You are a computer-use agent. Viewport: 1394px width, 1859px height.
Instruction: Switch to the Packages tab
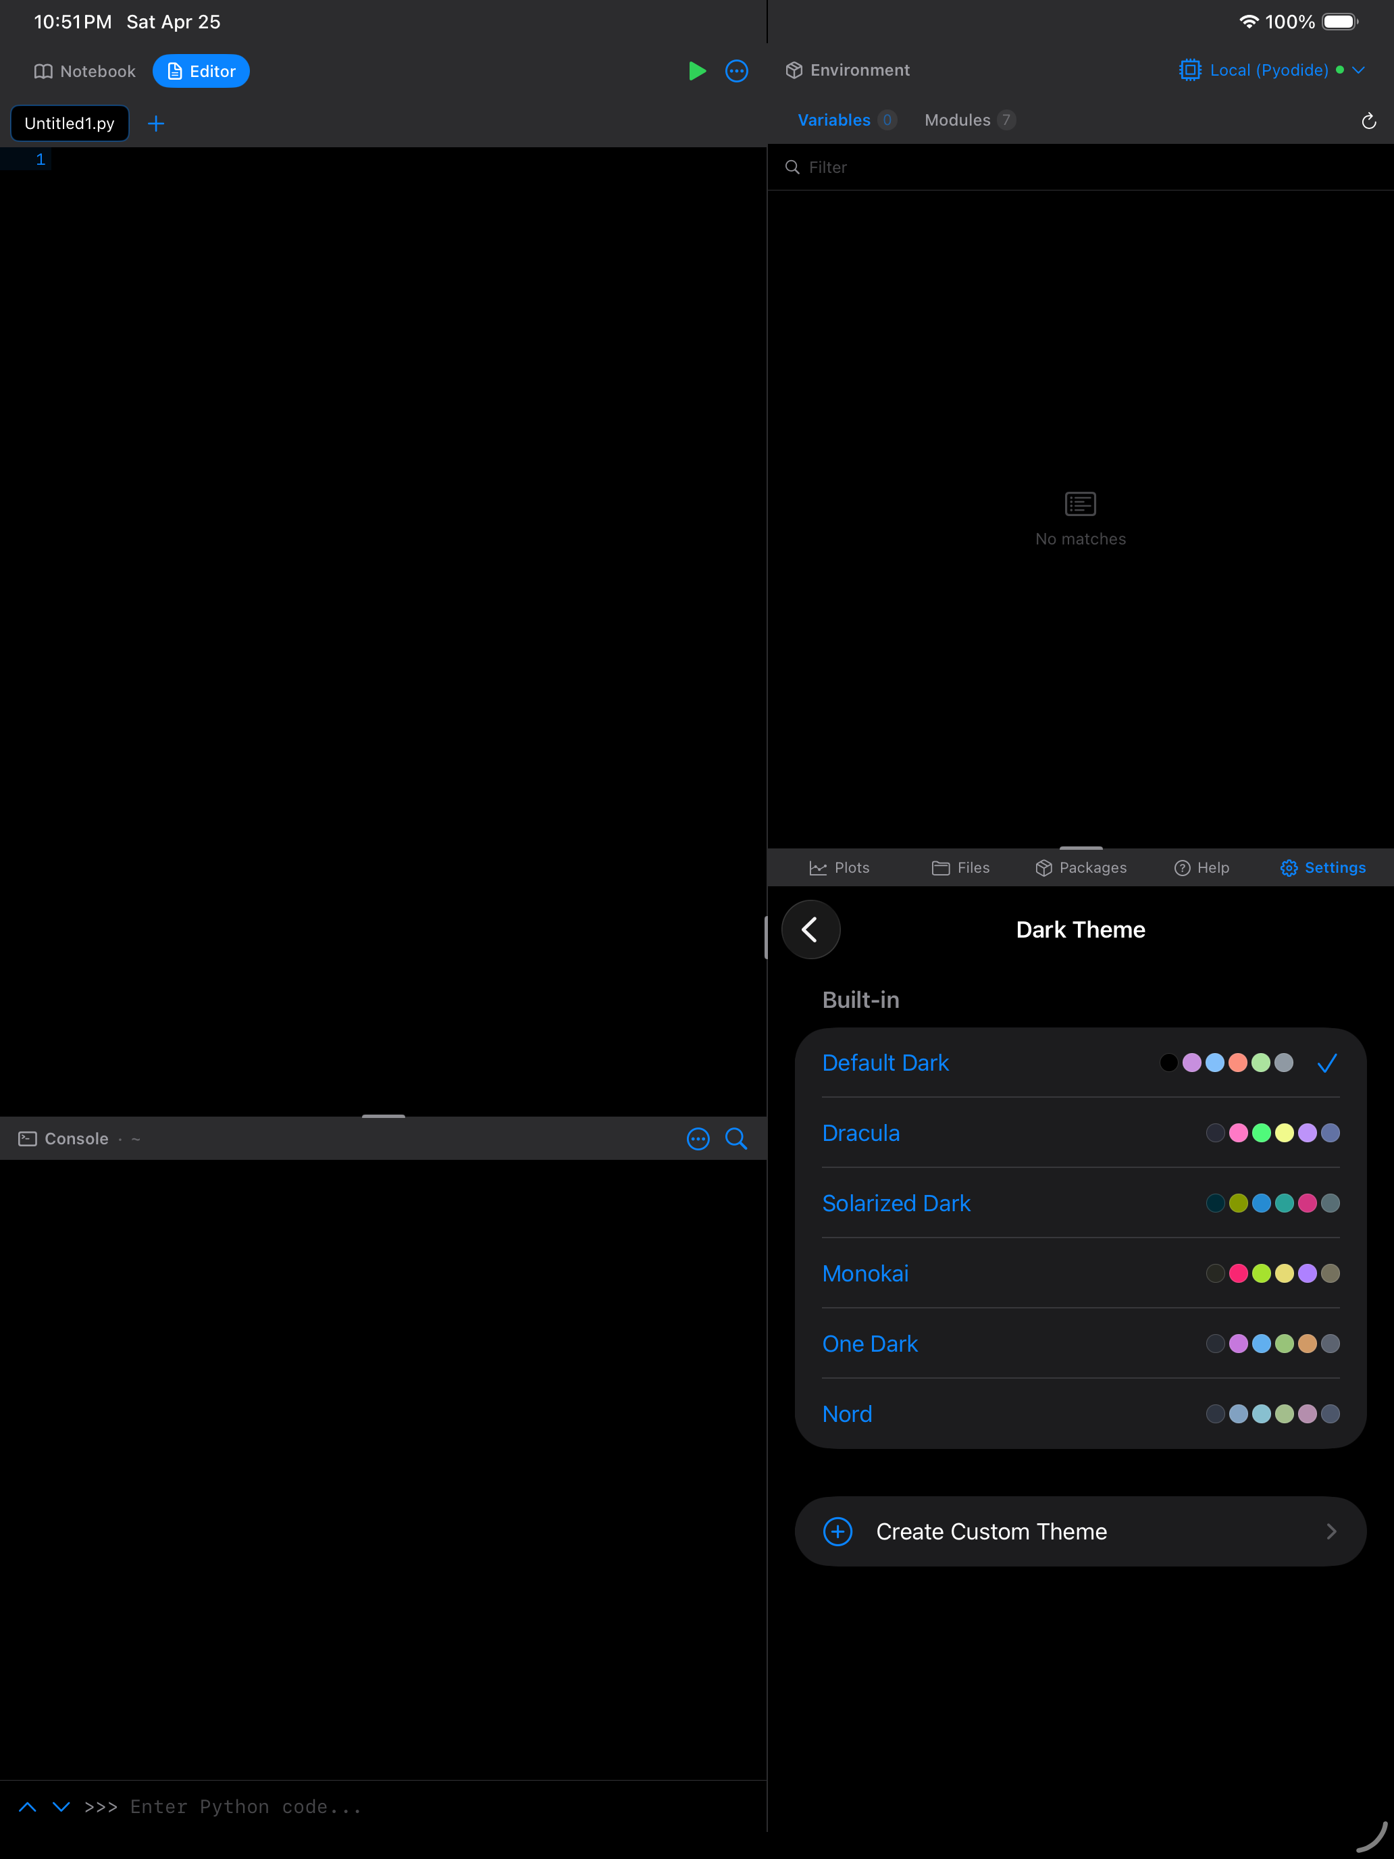[1081, 867]
